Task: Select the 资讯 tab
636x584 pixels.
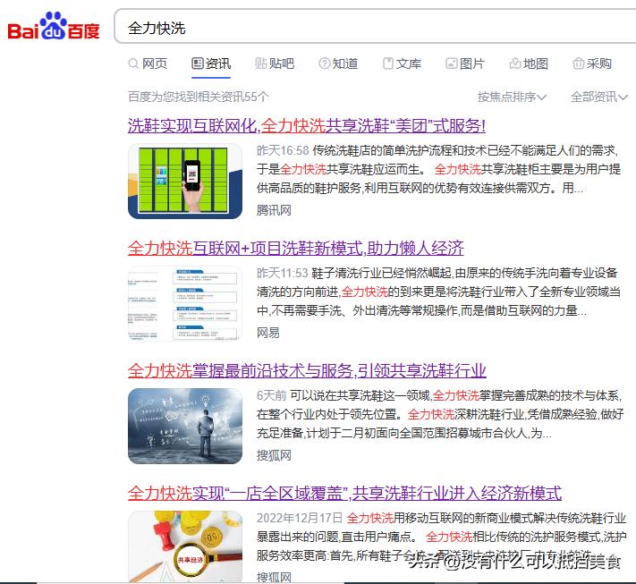Action: (211, 63)
